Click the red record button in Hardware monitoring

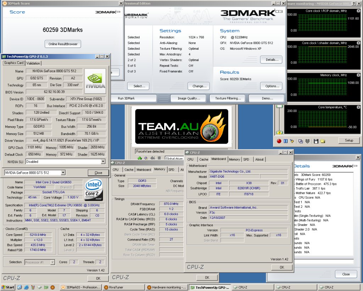(279, 141)
